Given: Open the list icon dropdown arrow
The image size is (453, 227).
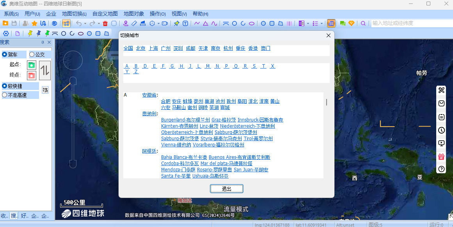Looking at the screenshot, I should (308, 23).
